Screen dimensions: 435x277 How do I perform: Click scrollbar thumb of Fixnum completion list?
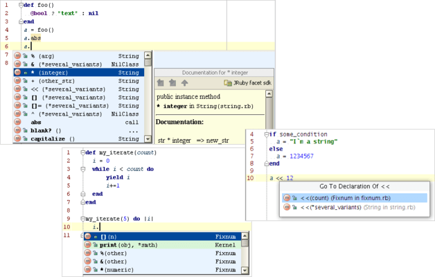click(x=245, y=243)
